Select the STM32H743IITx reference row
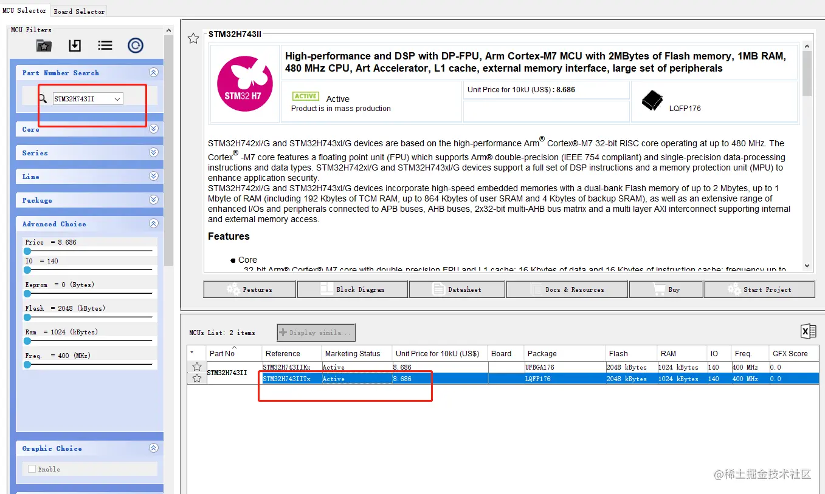825x494 pixels. point(291,379)
